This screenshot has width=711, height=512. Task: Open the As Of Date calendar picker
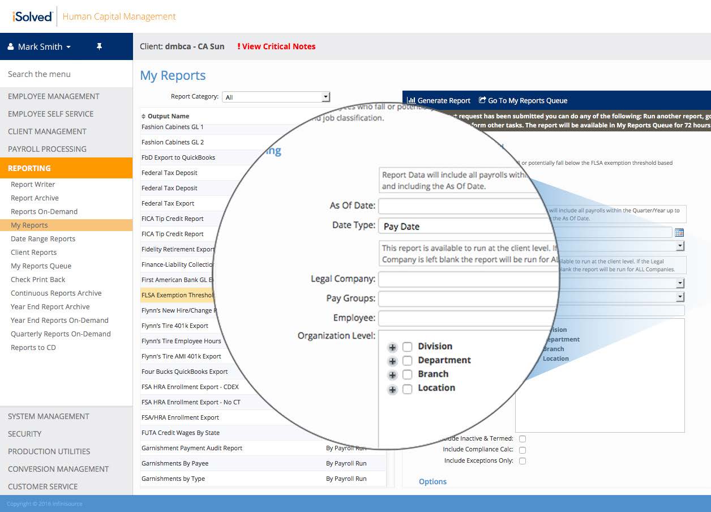pyautogui.click(x=679, y=232)
